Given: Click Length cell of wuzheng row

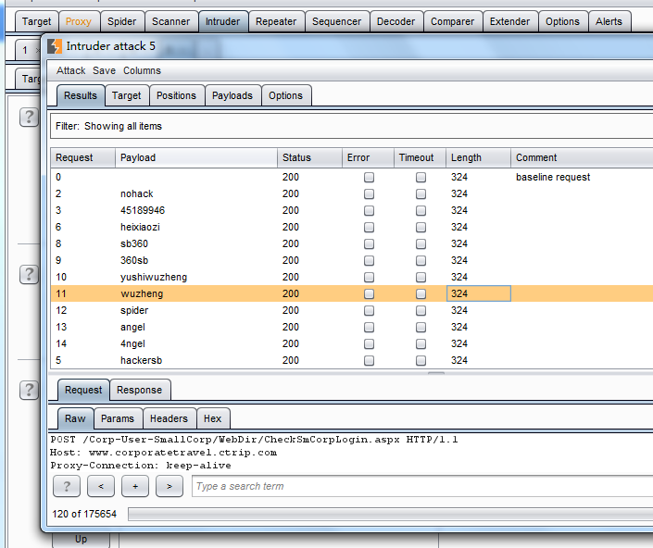Looking at the screenshot, I should (x=479, y=293).
